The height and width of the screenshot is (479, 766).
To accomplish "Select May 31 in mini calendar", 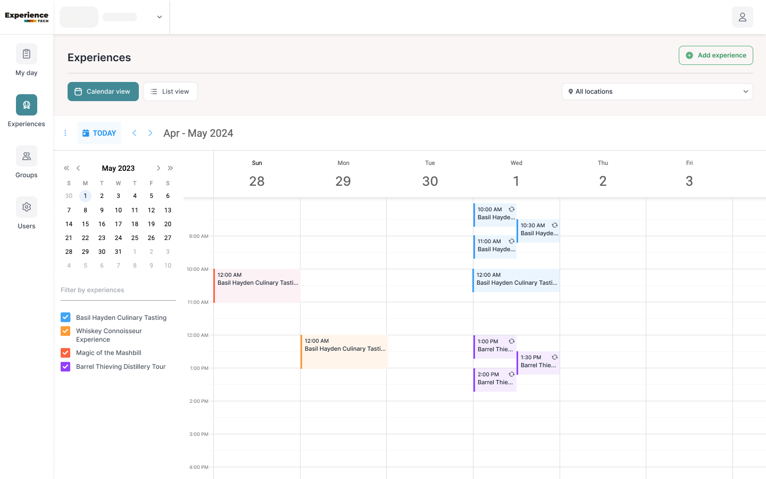I will tap(118, 252).
